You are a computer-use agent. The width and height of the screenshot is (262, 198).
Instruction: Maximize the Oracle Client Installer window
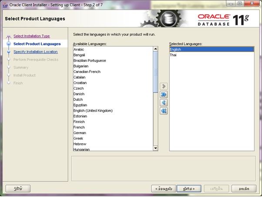pos(240,3)
